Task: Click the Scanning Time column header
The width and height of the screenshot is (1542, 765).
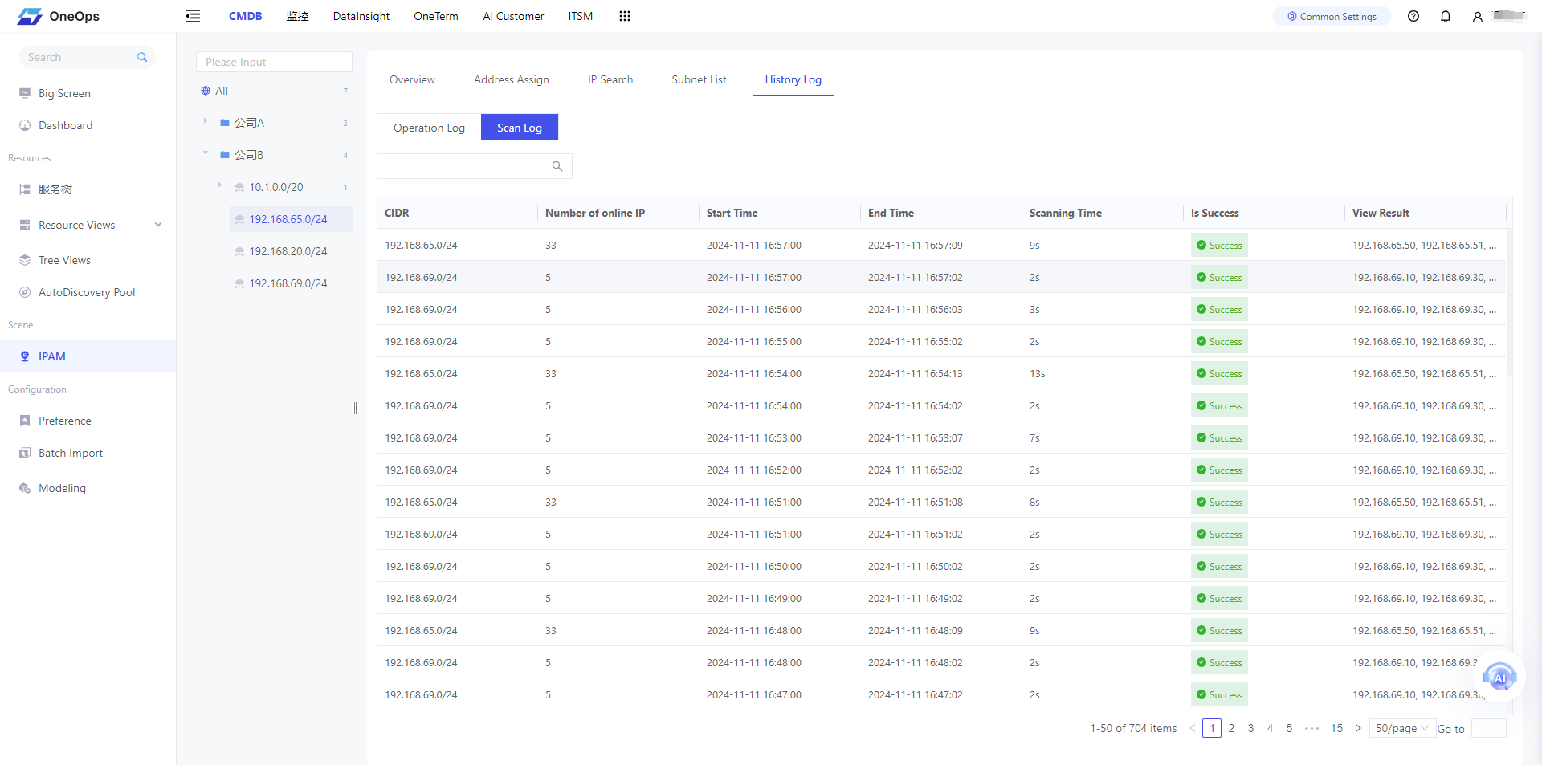Action: 1066,213
